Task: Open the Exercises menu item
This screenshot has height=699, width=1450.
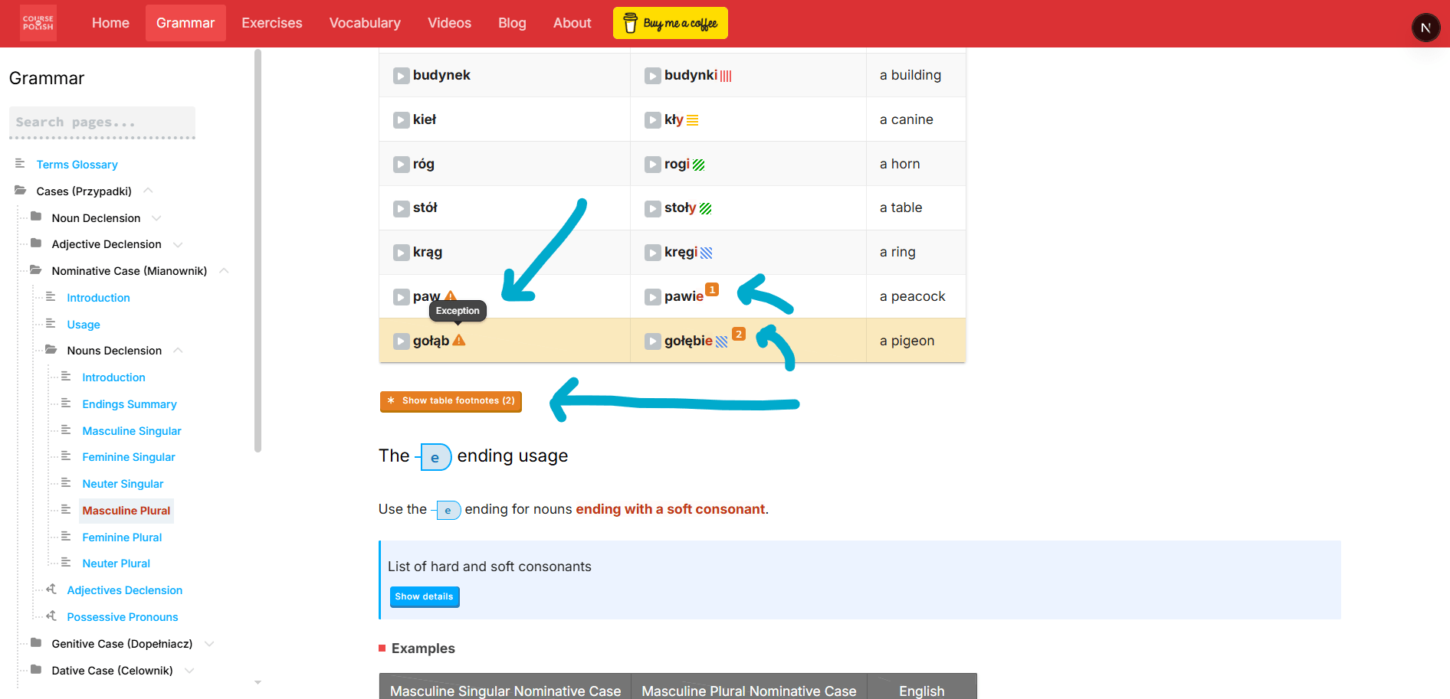Action: pos(271,23)
